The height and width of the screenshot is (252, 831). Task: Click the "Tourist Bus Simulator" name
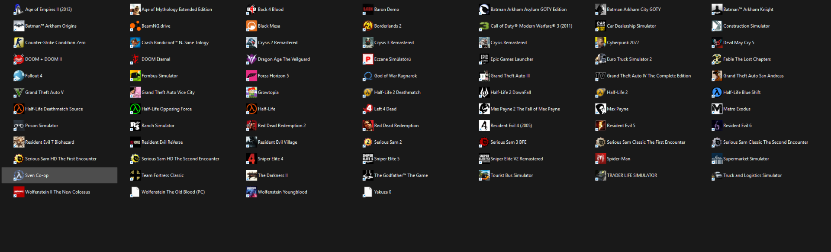click(x=512, y=175)
